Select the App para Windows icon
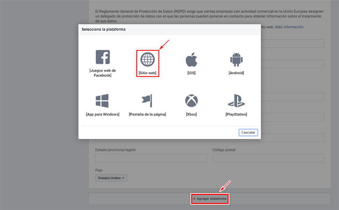This screenshot has width=339, height=210. 102,101
